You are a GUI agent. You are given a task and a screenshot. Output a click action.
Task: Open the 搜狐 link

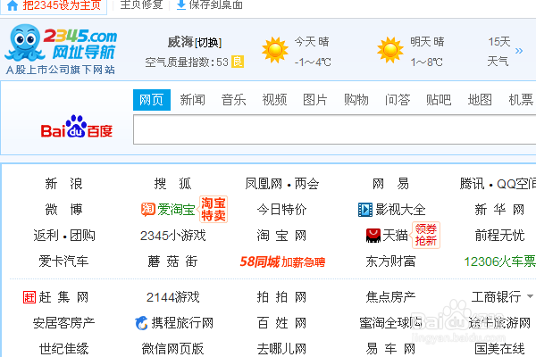pos(172,184)
